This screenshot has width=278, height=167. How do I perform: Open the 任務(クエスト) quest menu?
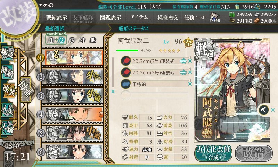point(195,17)
